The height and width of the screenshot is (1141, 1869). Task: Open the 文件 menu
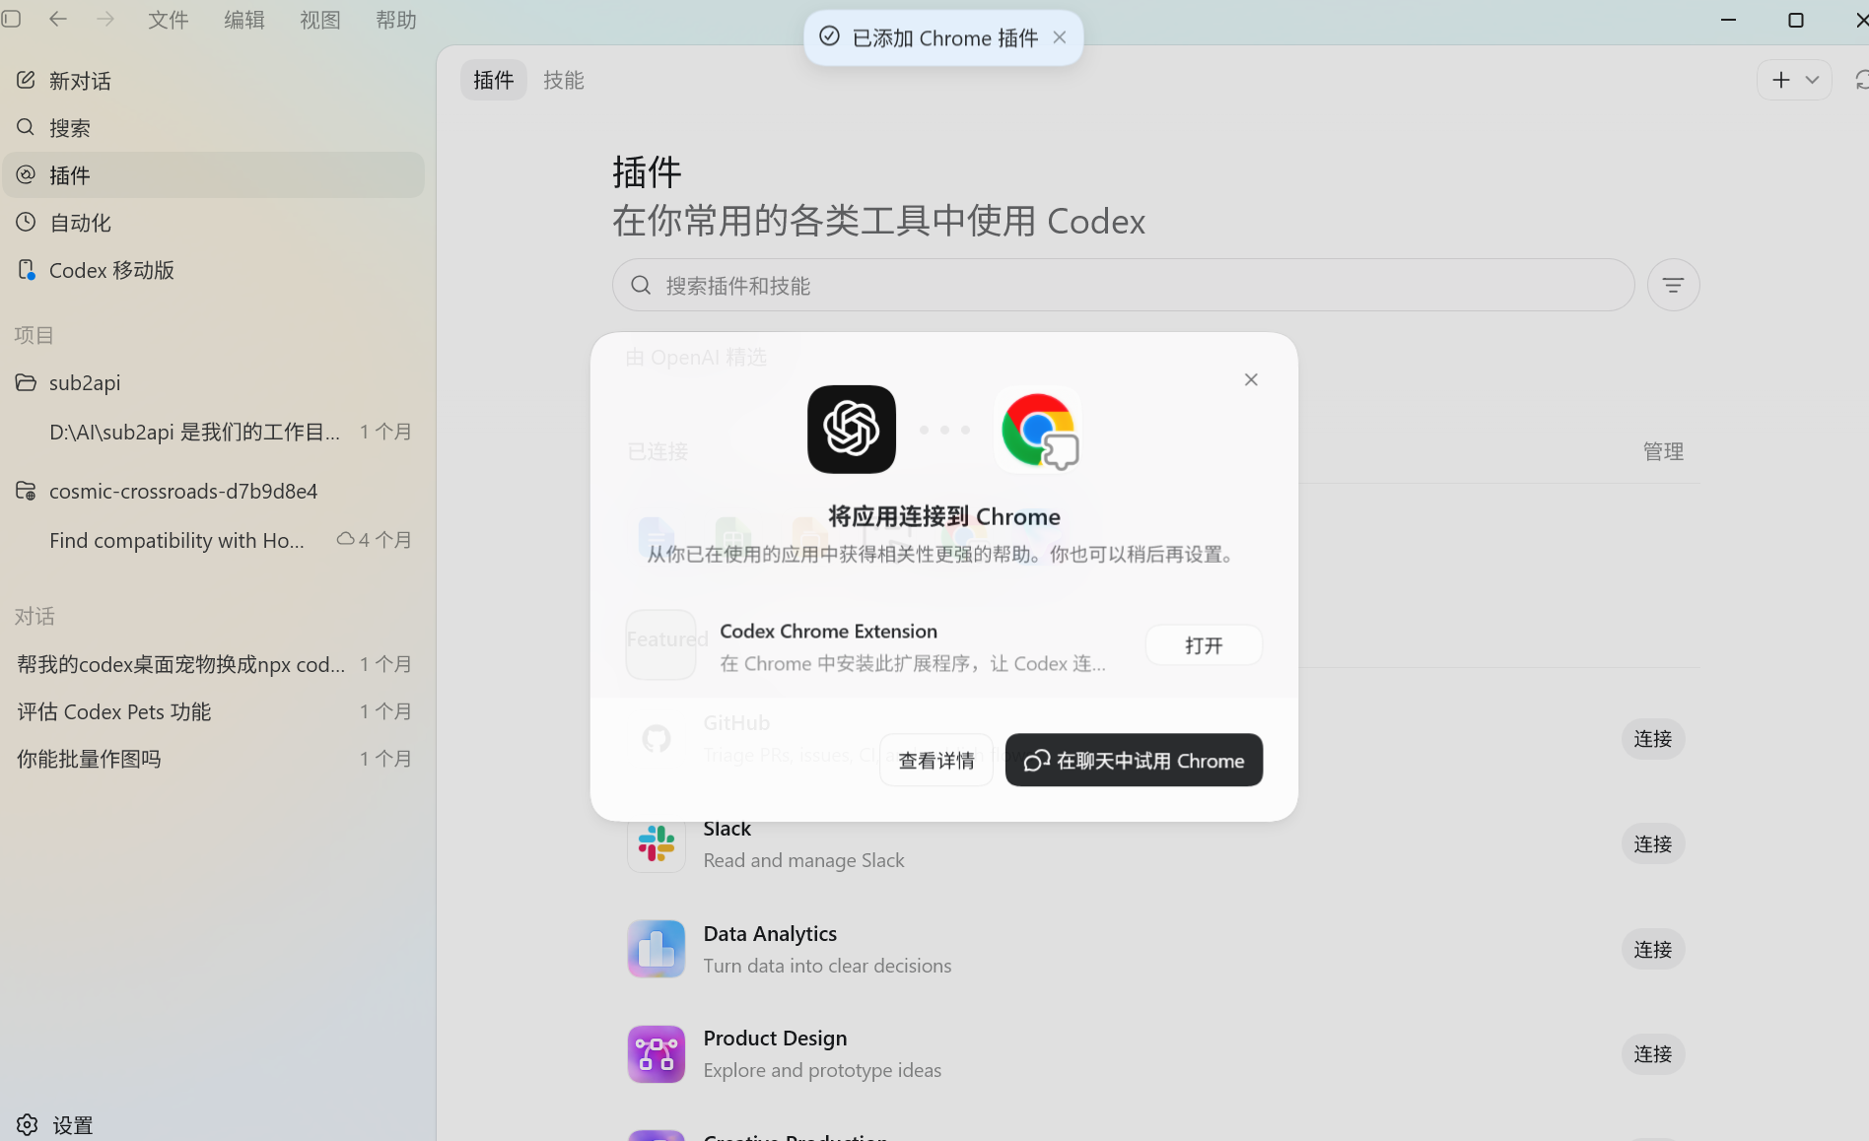(x=169, y=20)
